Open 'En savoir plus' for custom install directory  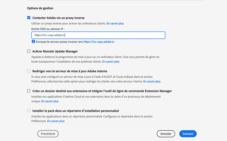tap(56, 121)
